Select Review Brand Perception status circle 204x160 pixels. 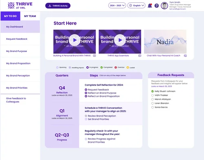pos(86,116)
